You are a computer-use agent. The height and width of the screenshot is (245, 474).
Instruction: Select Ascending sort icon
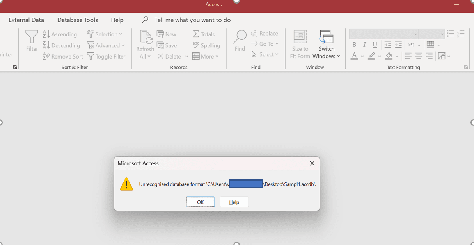(x=46, y=34)
